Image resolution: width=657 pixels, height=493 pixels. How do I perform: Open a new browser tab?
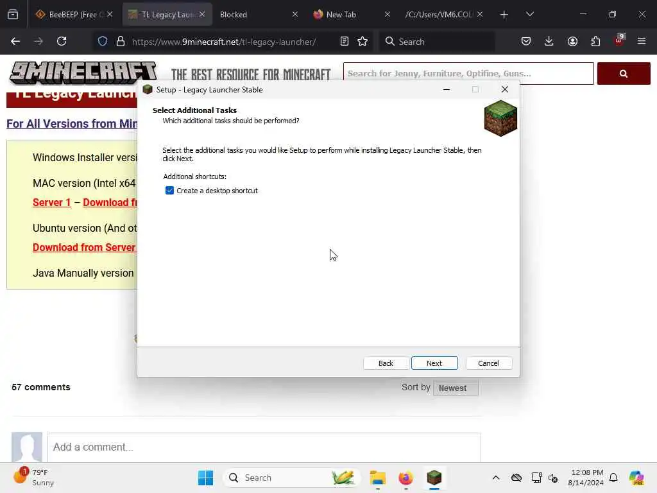pos(504,15)
